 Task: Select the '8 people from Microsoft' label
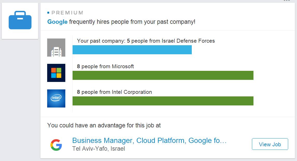pos(105,66)
